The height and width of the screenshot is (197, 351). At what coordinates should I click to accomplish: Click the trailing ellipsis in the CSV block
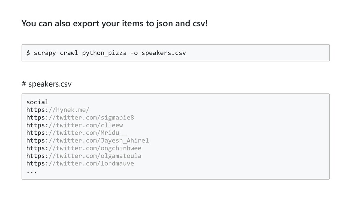coord(32,171)
